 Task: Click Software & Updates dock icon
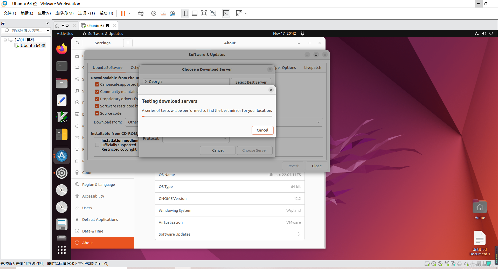pyautogui.click(x=62, y=156)
